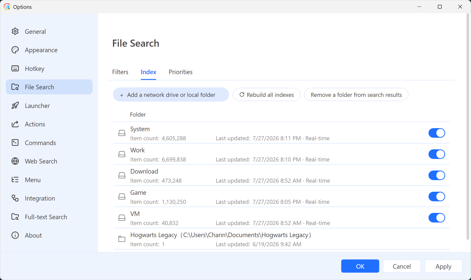Open the Commands section

coord(49,143)
